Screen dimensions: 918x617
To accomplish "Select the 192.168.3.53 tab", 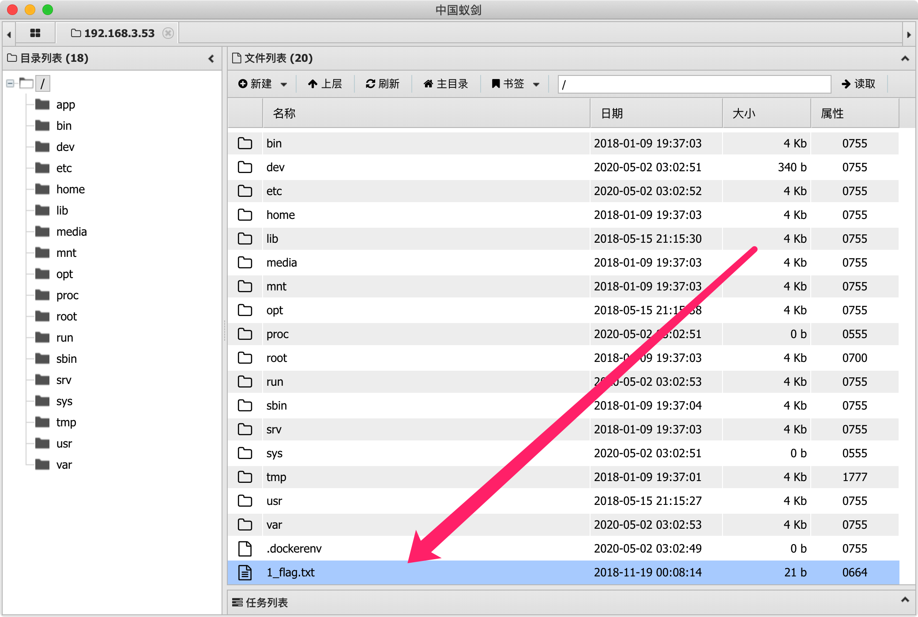I will [118, 33].
